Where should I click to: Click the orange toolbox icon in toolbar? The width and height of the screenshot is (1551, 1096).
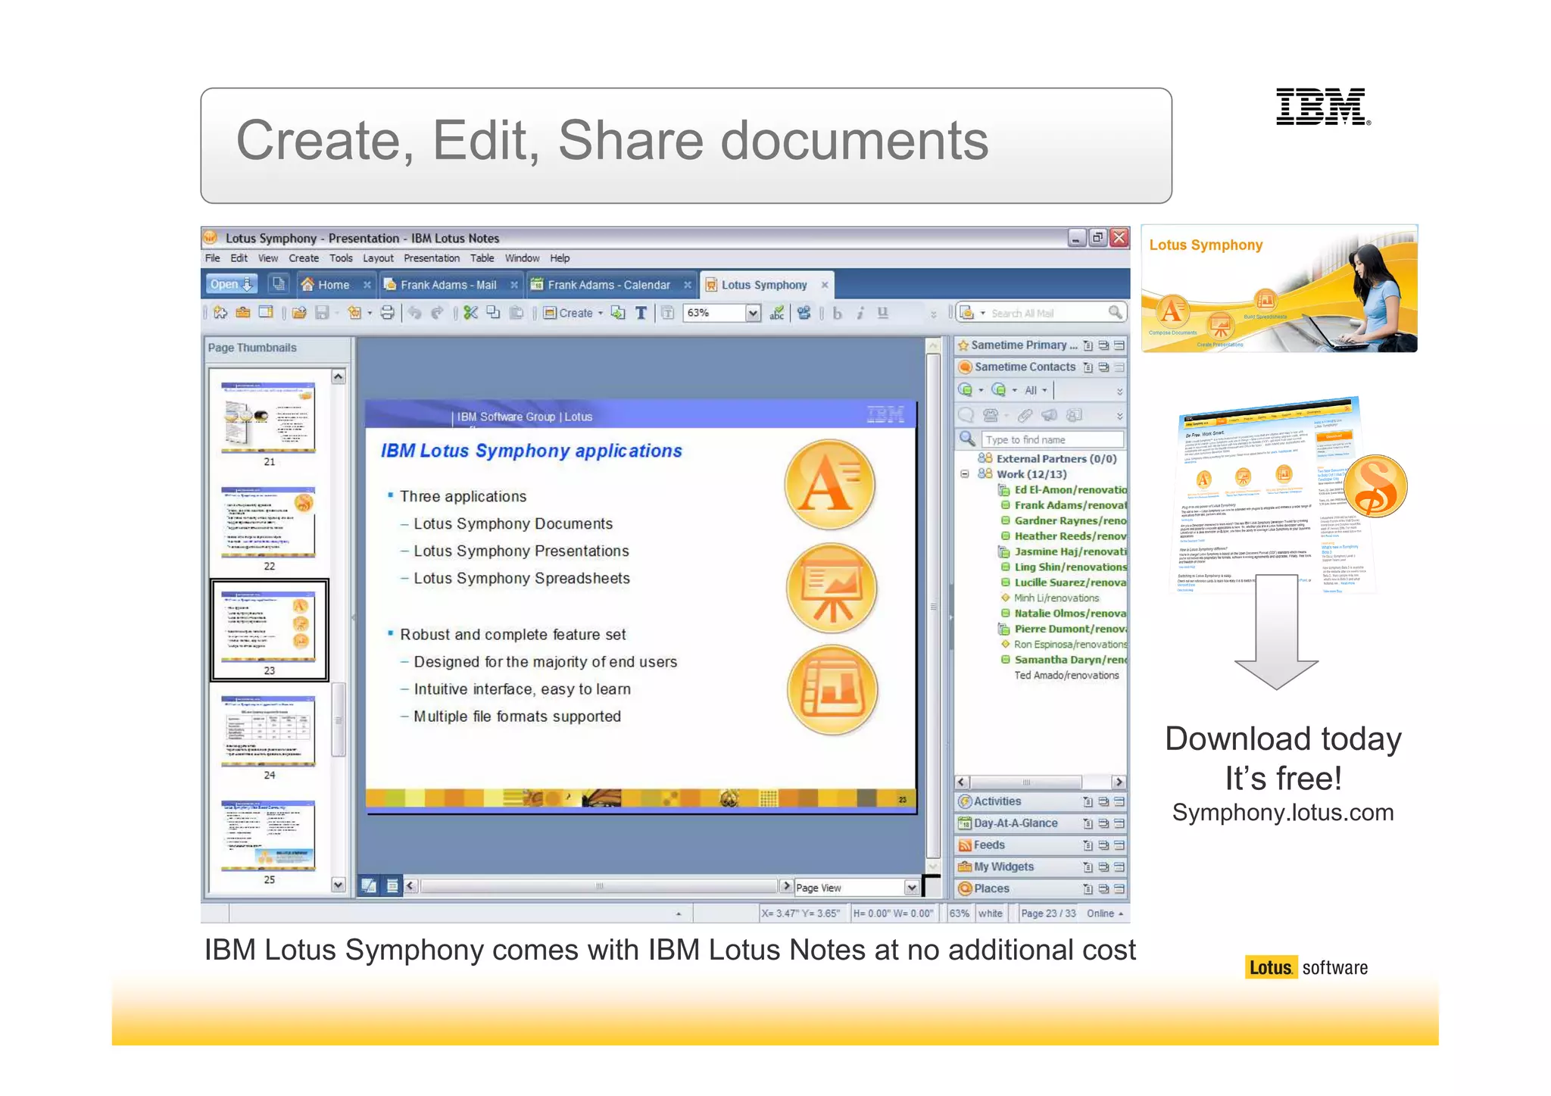243,312
